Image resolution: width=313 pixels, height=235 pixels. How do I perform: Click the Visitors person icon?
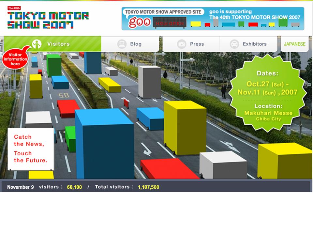(37, 44)
